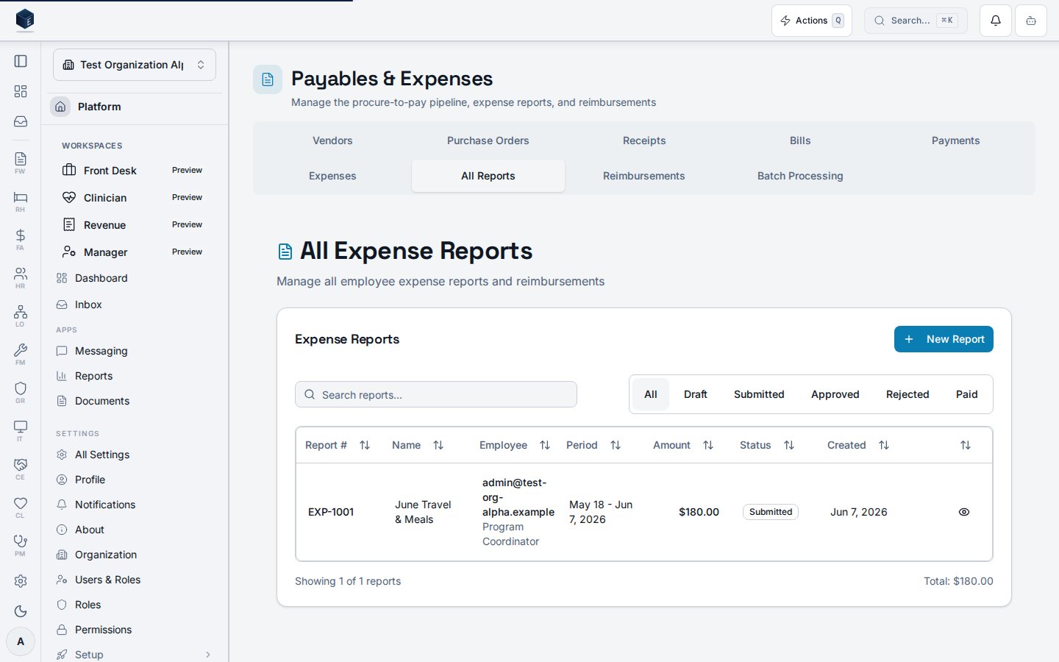This screenshot has width=1059, height=662.
Task: Switch to the Expenses tab
Action: [332, 176]
